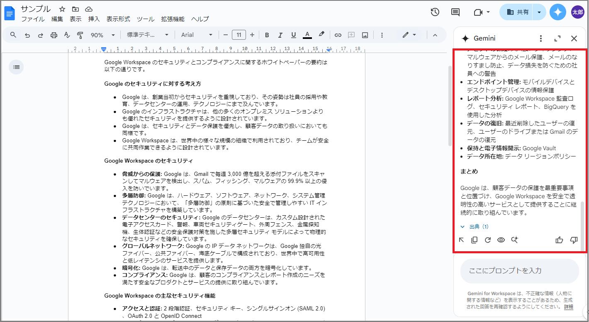The width and height of the screenshot is (589, 322).
Task: Open the Google Docs home icon
Action: pyautogui.click(x=10, y=13)
